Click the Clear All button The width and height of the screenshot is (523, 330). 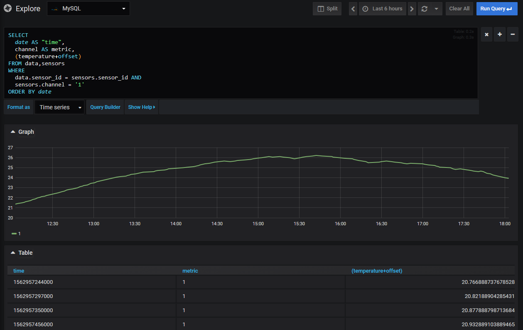coord(459,9)
